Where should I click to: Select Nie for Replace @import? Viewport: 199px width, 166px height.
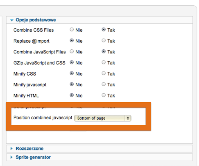(72, 41)
